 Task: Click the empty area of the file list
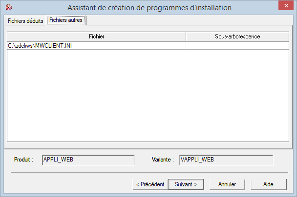147,97
